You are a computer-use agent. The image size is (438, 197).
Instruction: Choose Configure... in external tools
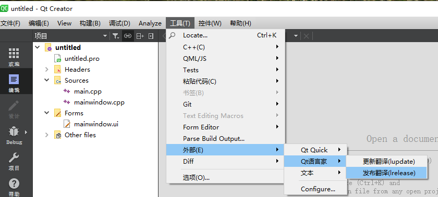[315, 189]
